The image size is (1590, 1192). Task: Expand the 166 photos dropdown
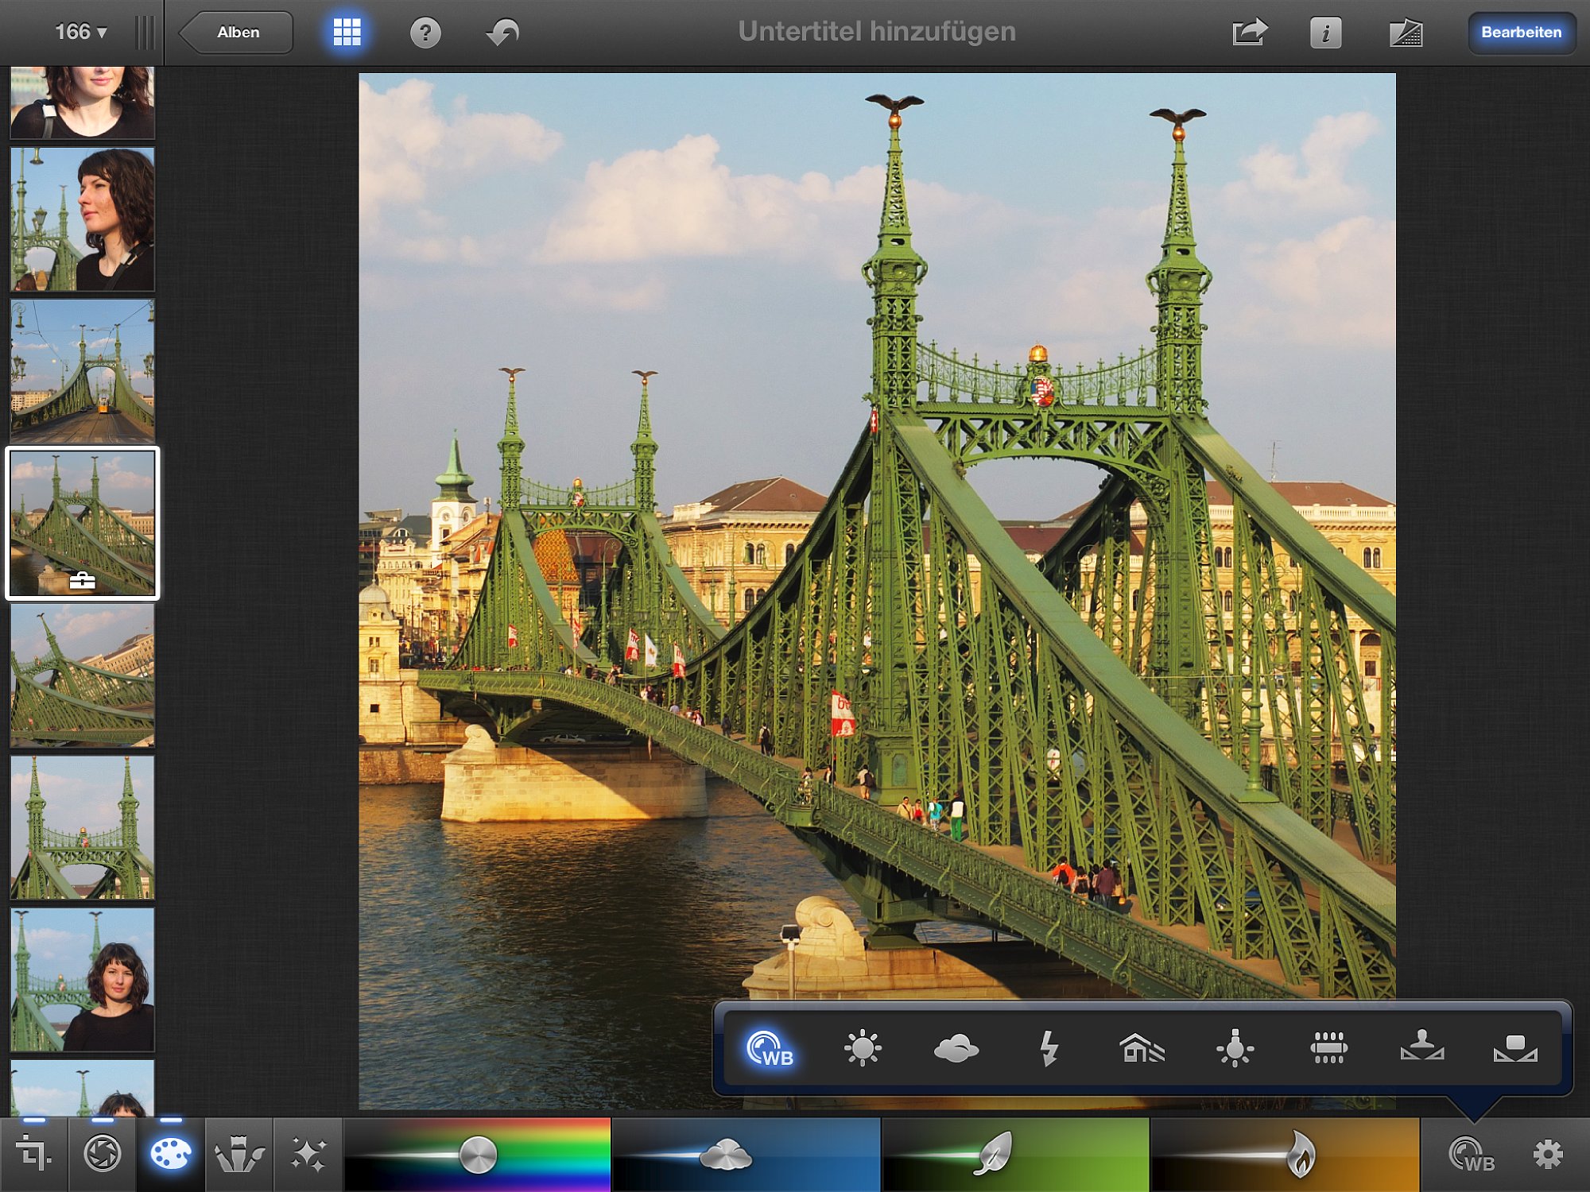tap(80, 33)
